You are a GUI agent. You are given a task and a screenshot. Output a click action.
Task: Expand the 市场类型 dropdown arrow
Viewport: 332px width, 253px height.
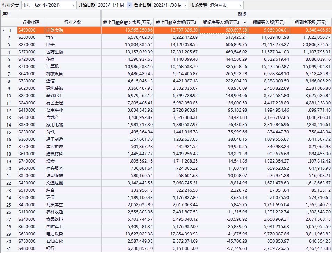point(241,5)
